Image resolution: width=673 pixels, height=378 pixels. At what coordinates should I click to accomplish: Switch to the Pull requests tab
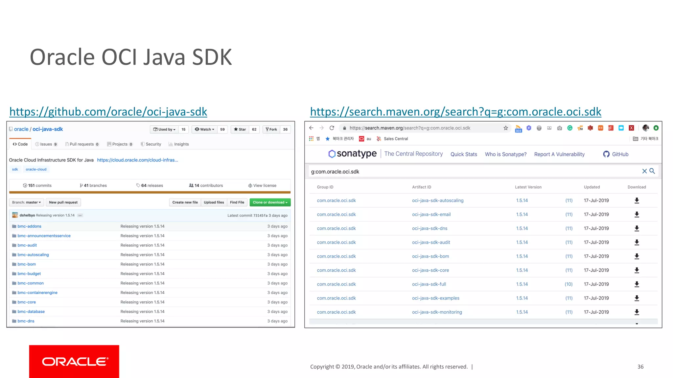point(82,144)
